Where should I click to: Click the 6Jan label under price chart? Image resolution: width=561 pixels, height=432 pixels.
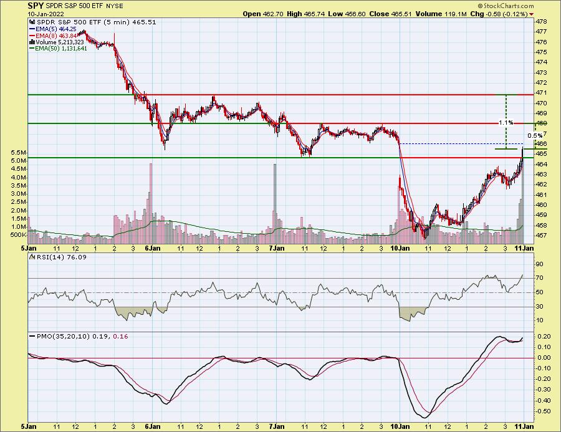[x=153, y=248]
